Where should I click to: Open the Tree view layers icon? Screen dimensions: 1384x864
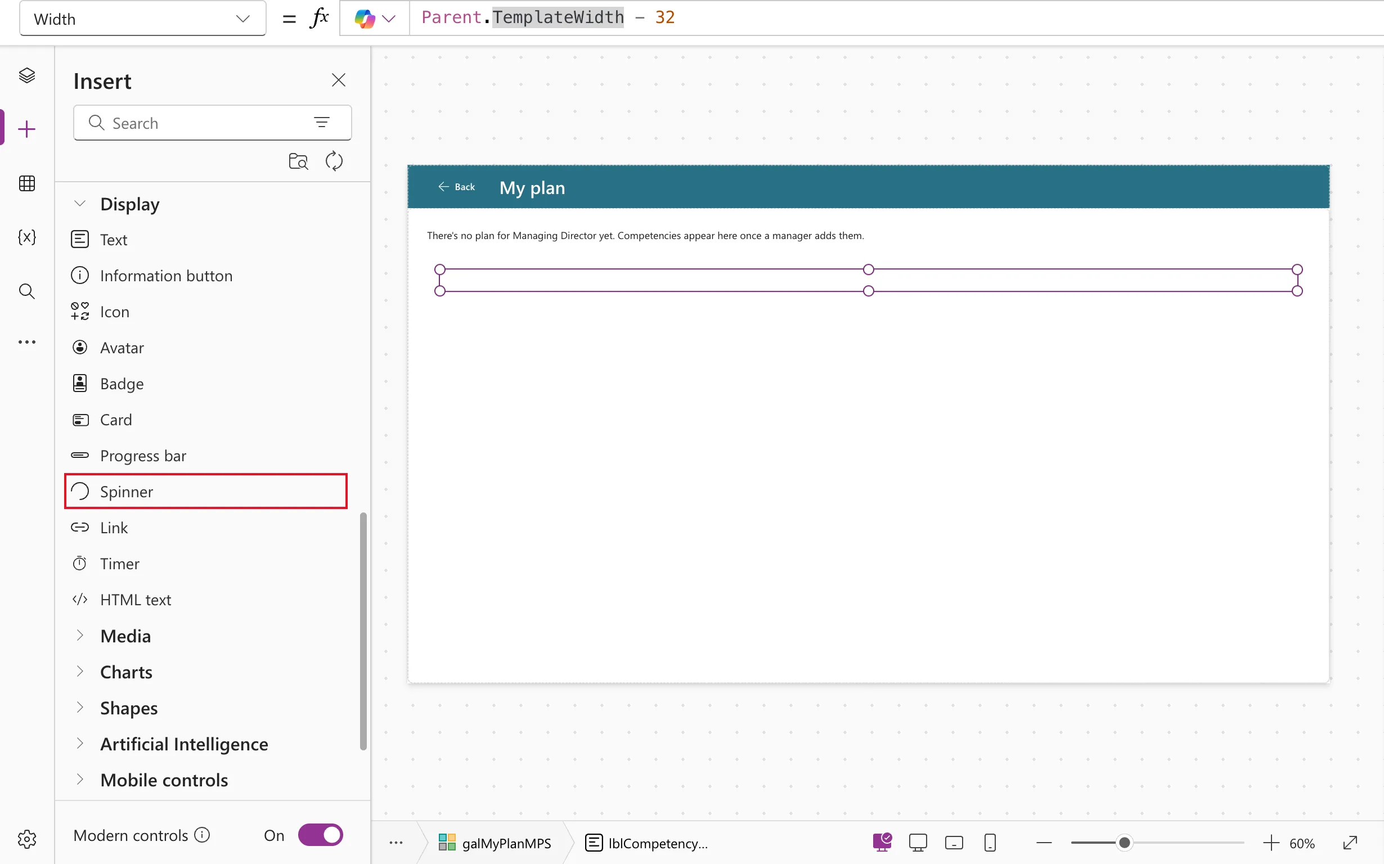[x=27, y=75]
